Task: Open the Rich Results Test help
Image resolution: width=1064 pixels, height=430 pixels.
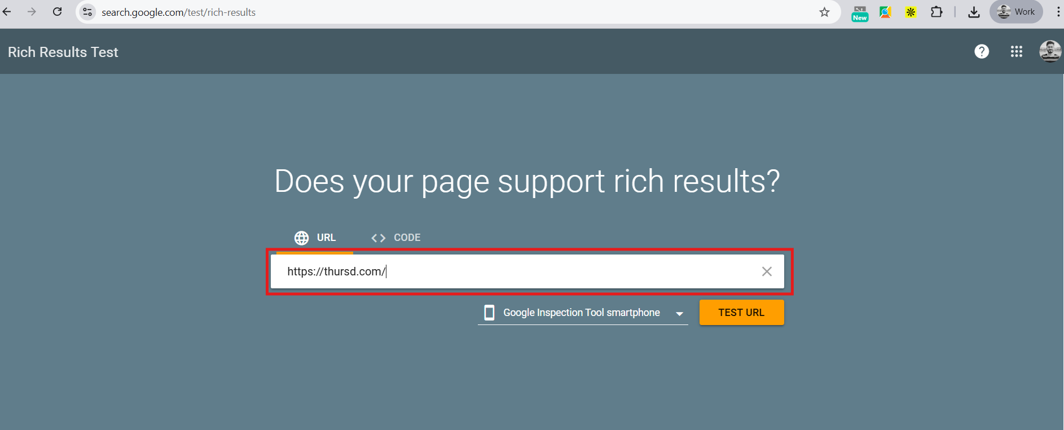Action: coord(982,51)
